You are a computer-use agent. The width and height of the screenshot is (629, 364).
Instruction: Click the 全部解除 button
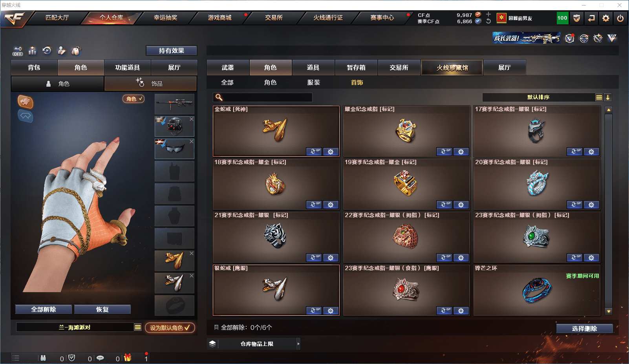pos(44,309)
